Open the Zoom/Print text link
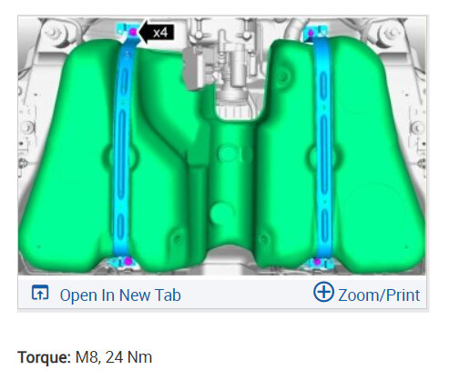 click(379, 295)
